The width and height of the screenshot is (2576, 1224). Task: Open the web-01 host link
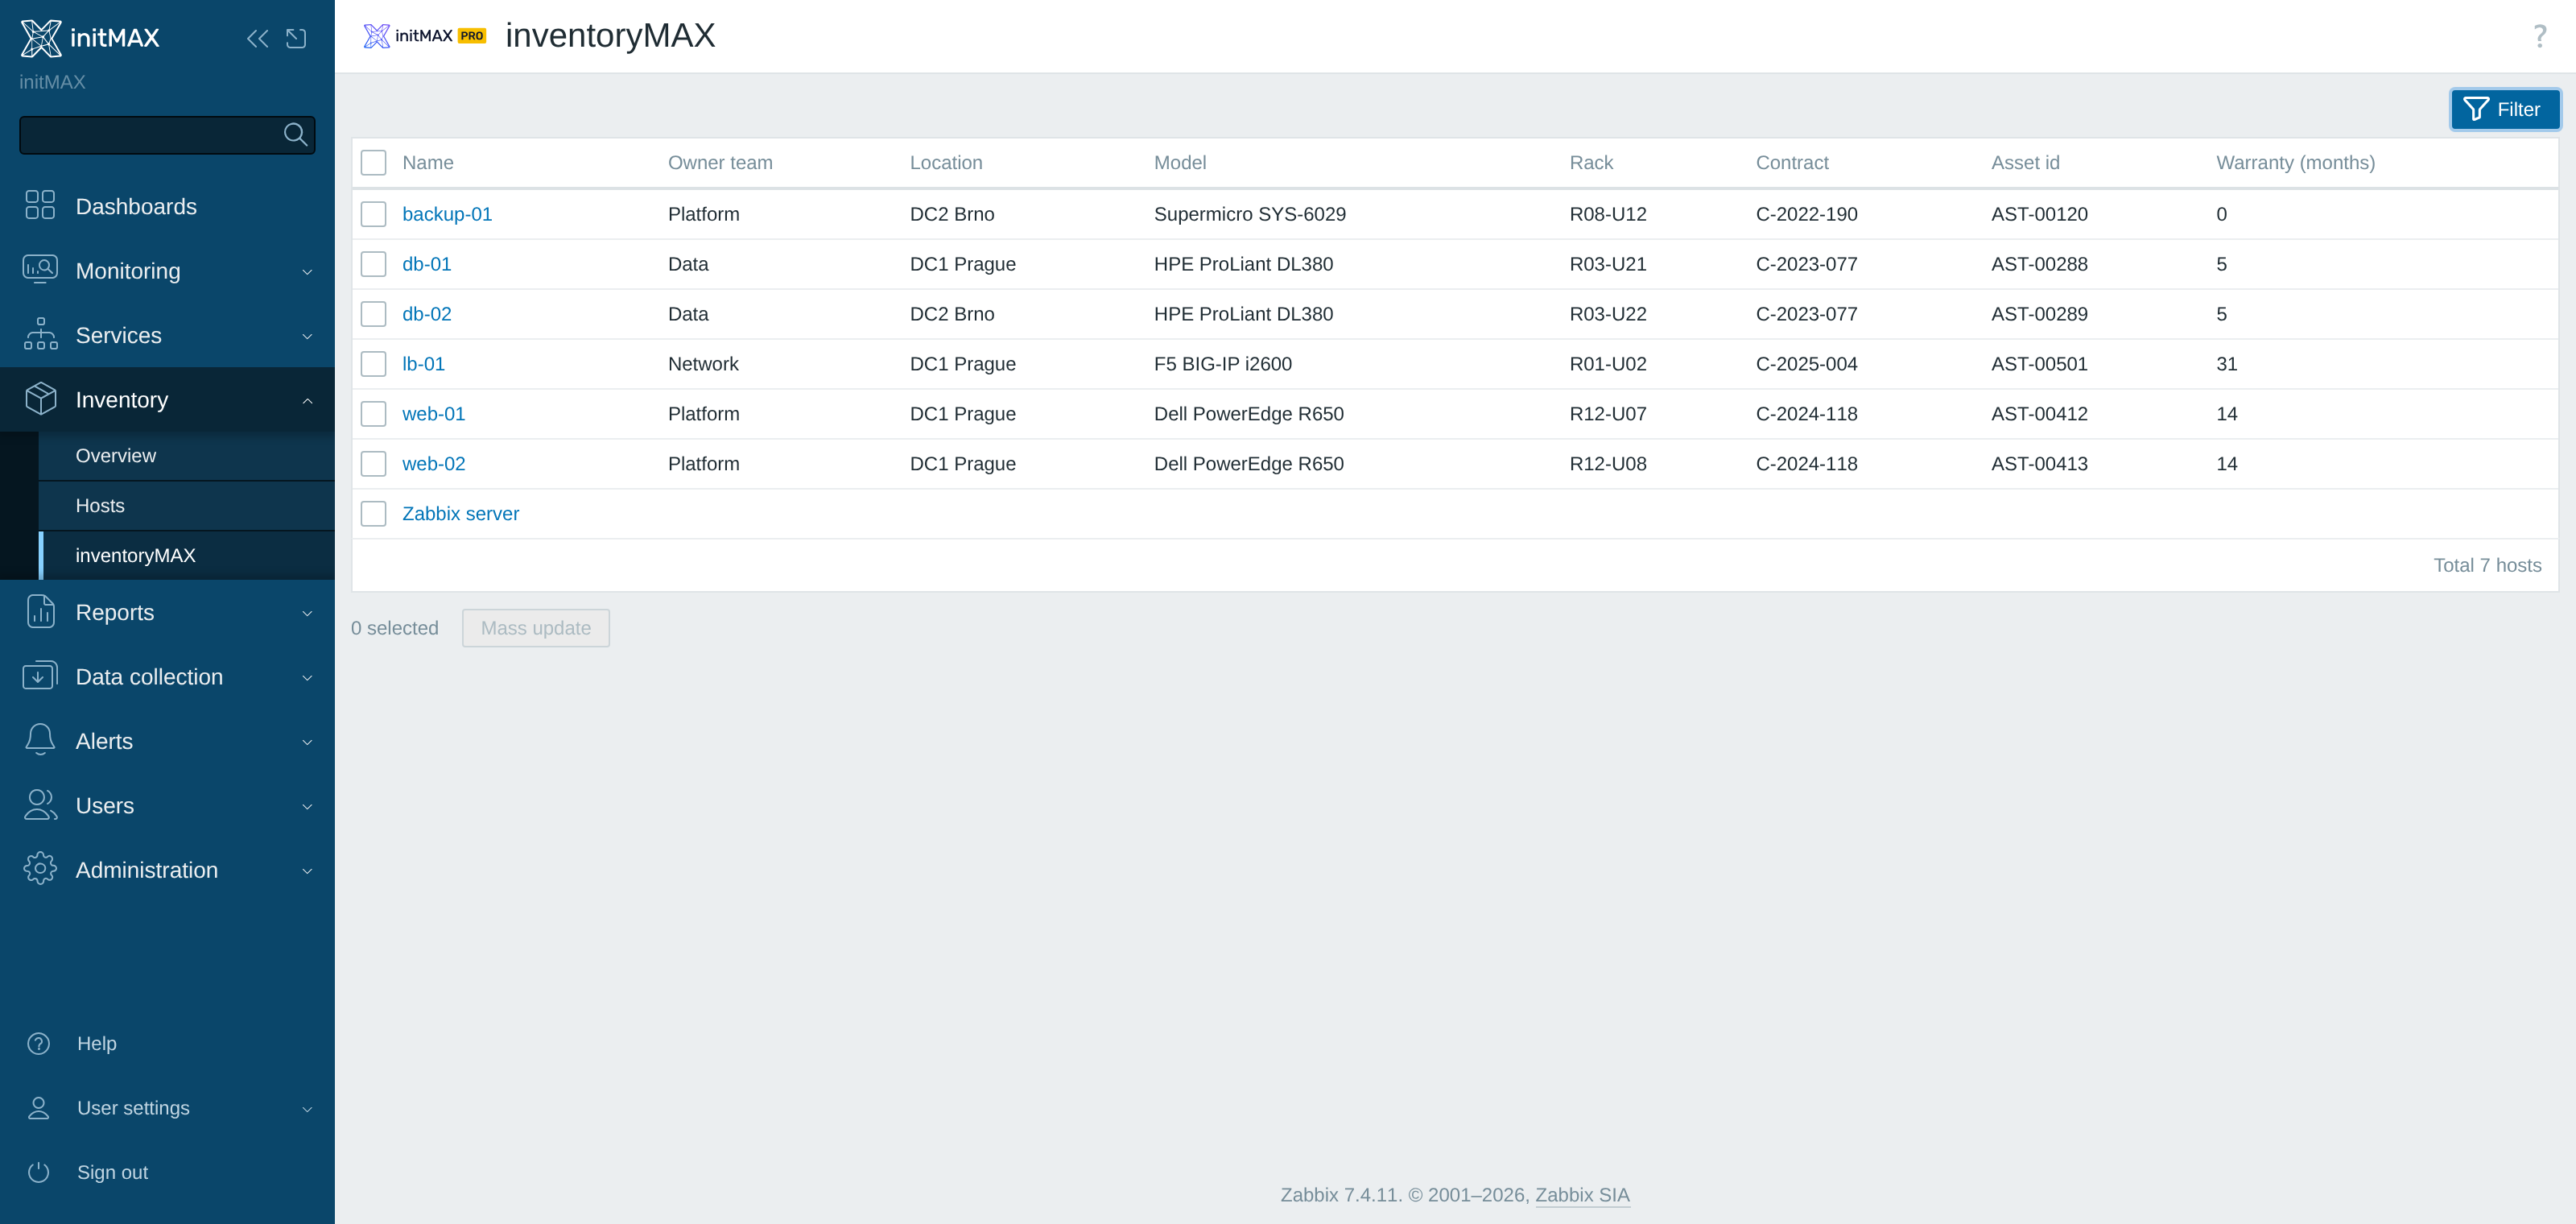click(x=433, y=414)
